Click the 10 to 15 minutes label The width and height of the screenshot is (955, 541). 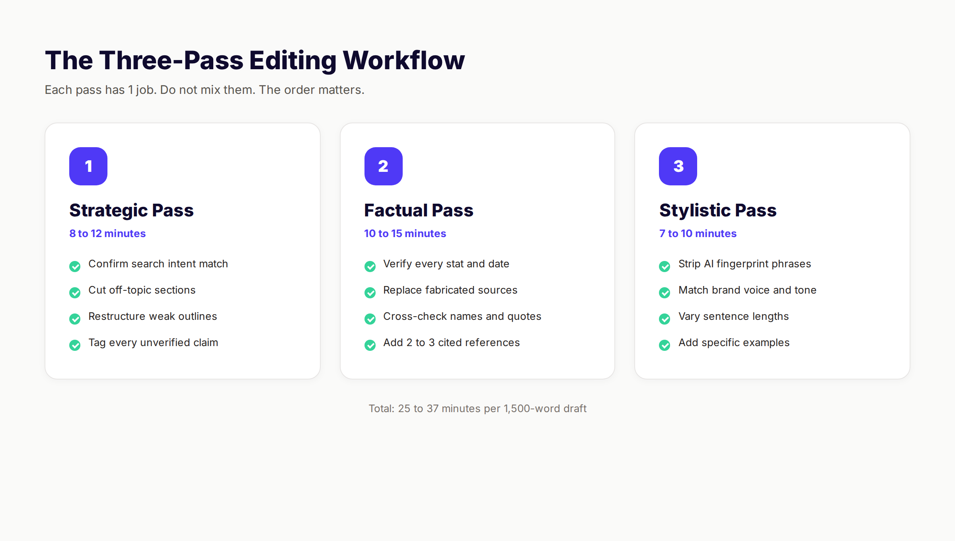click(x=405, y=234)
